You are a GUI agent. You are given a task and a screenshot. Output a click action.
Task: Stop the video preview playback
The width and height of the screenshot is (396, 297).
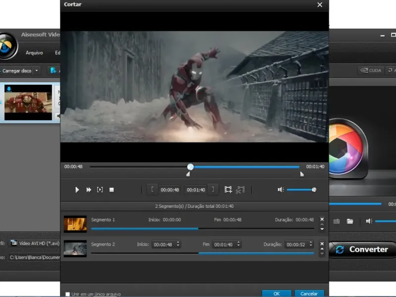tap(112, 190)
